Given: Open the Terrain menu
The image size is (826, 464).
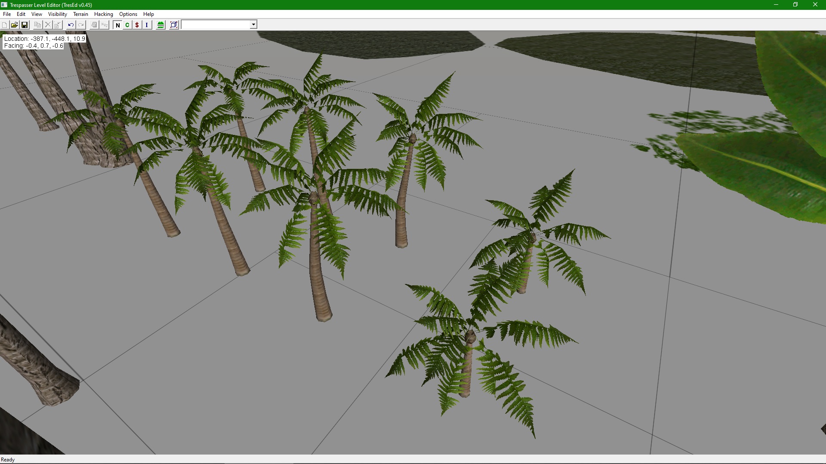Looking at the screenshot, I should pos(80,14).
